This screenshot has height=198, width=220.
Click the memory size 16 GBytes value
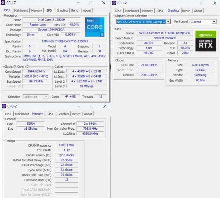(31, 129)
